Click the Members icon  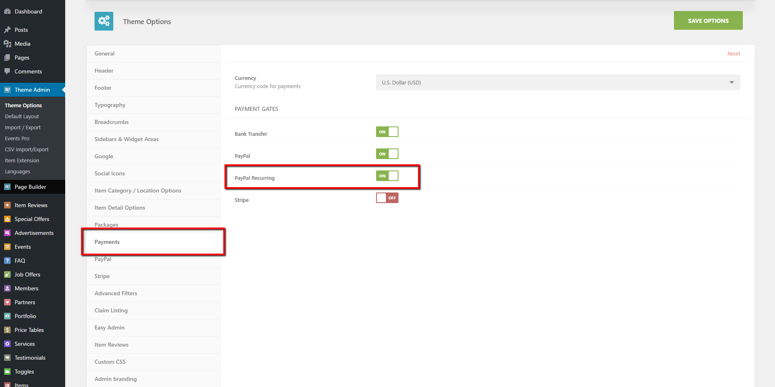pyautogui.click(x=7, y=288)
